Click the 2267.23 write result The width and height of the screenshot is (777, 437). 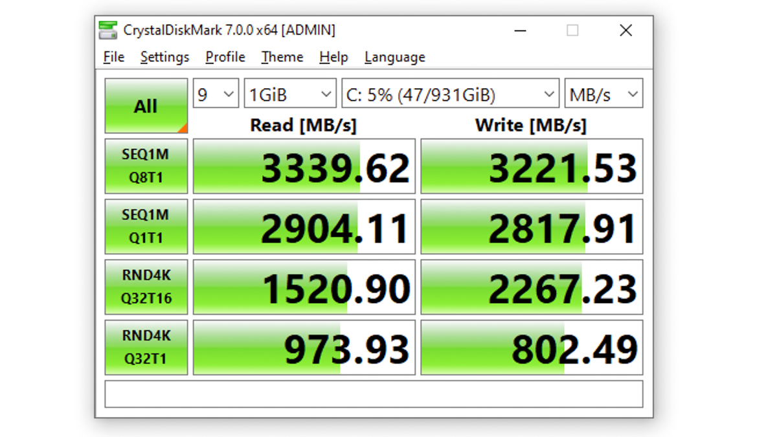click(532, 287)
